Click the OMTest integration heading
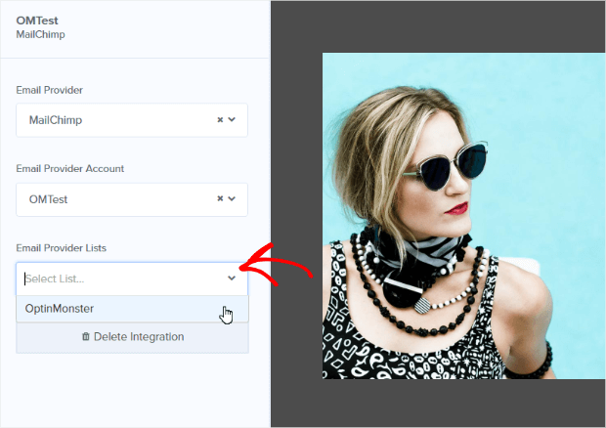This screenshot has height=428, width=606. coord(37,21)
